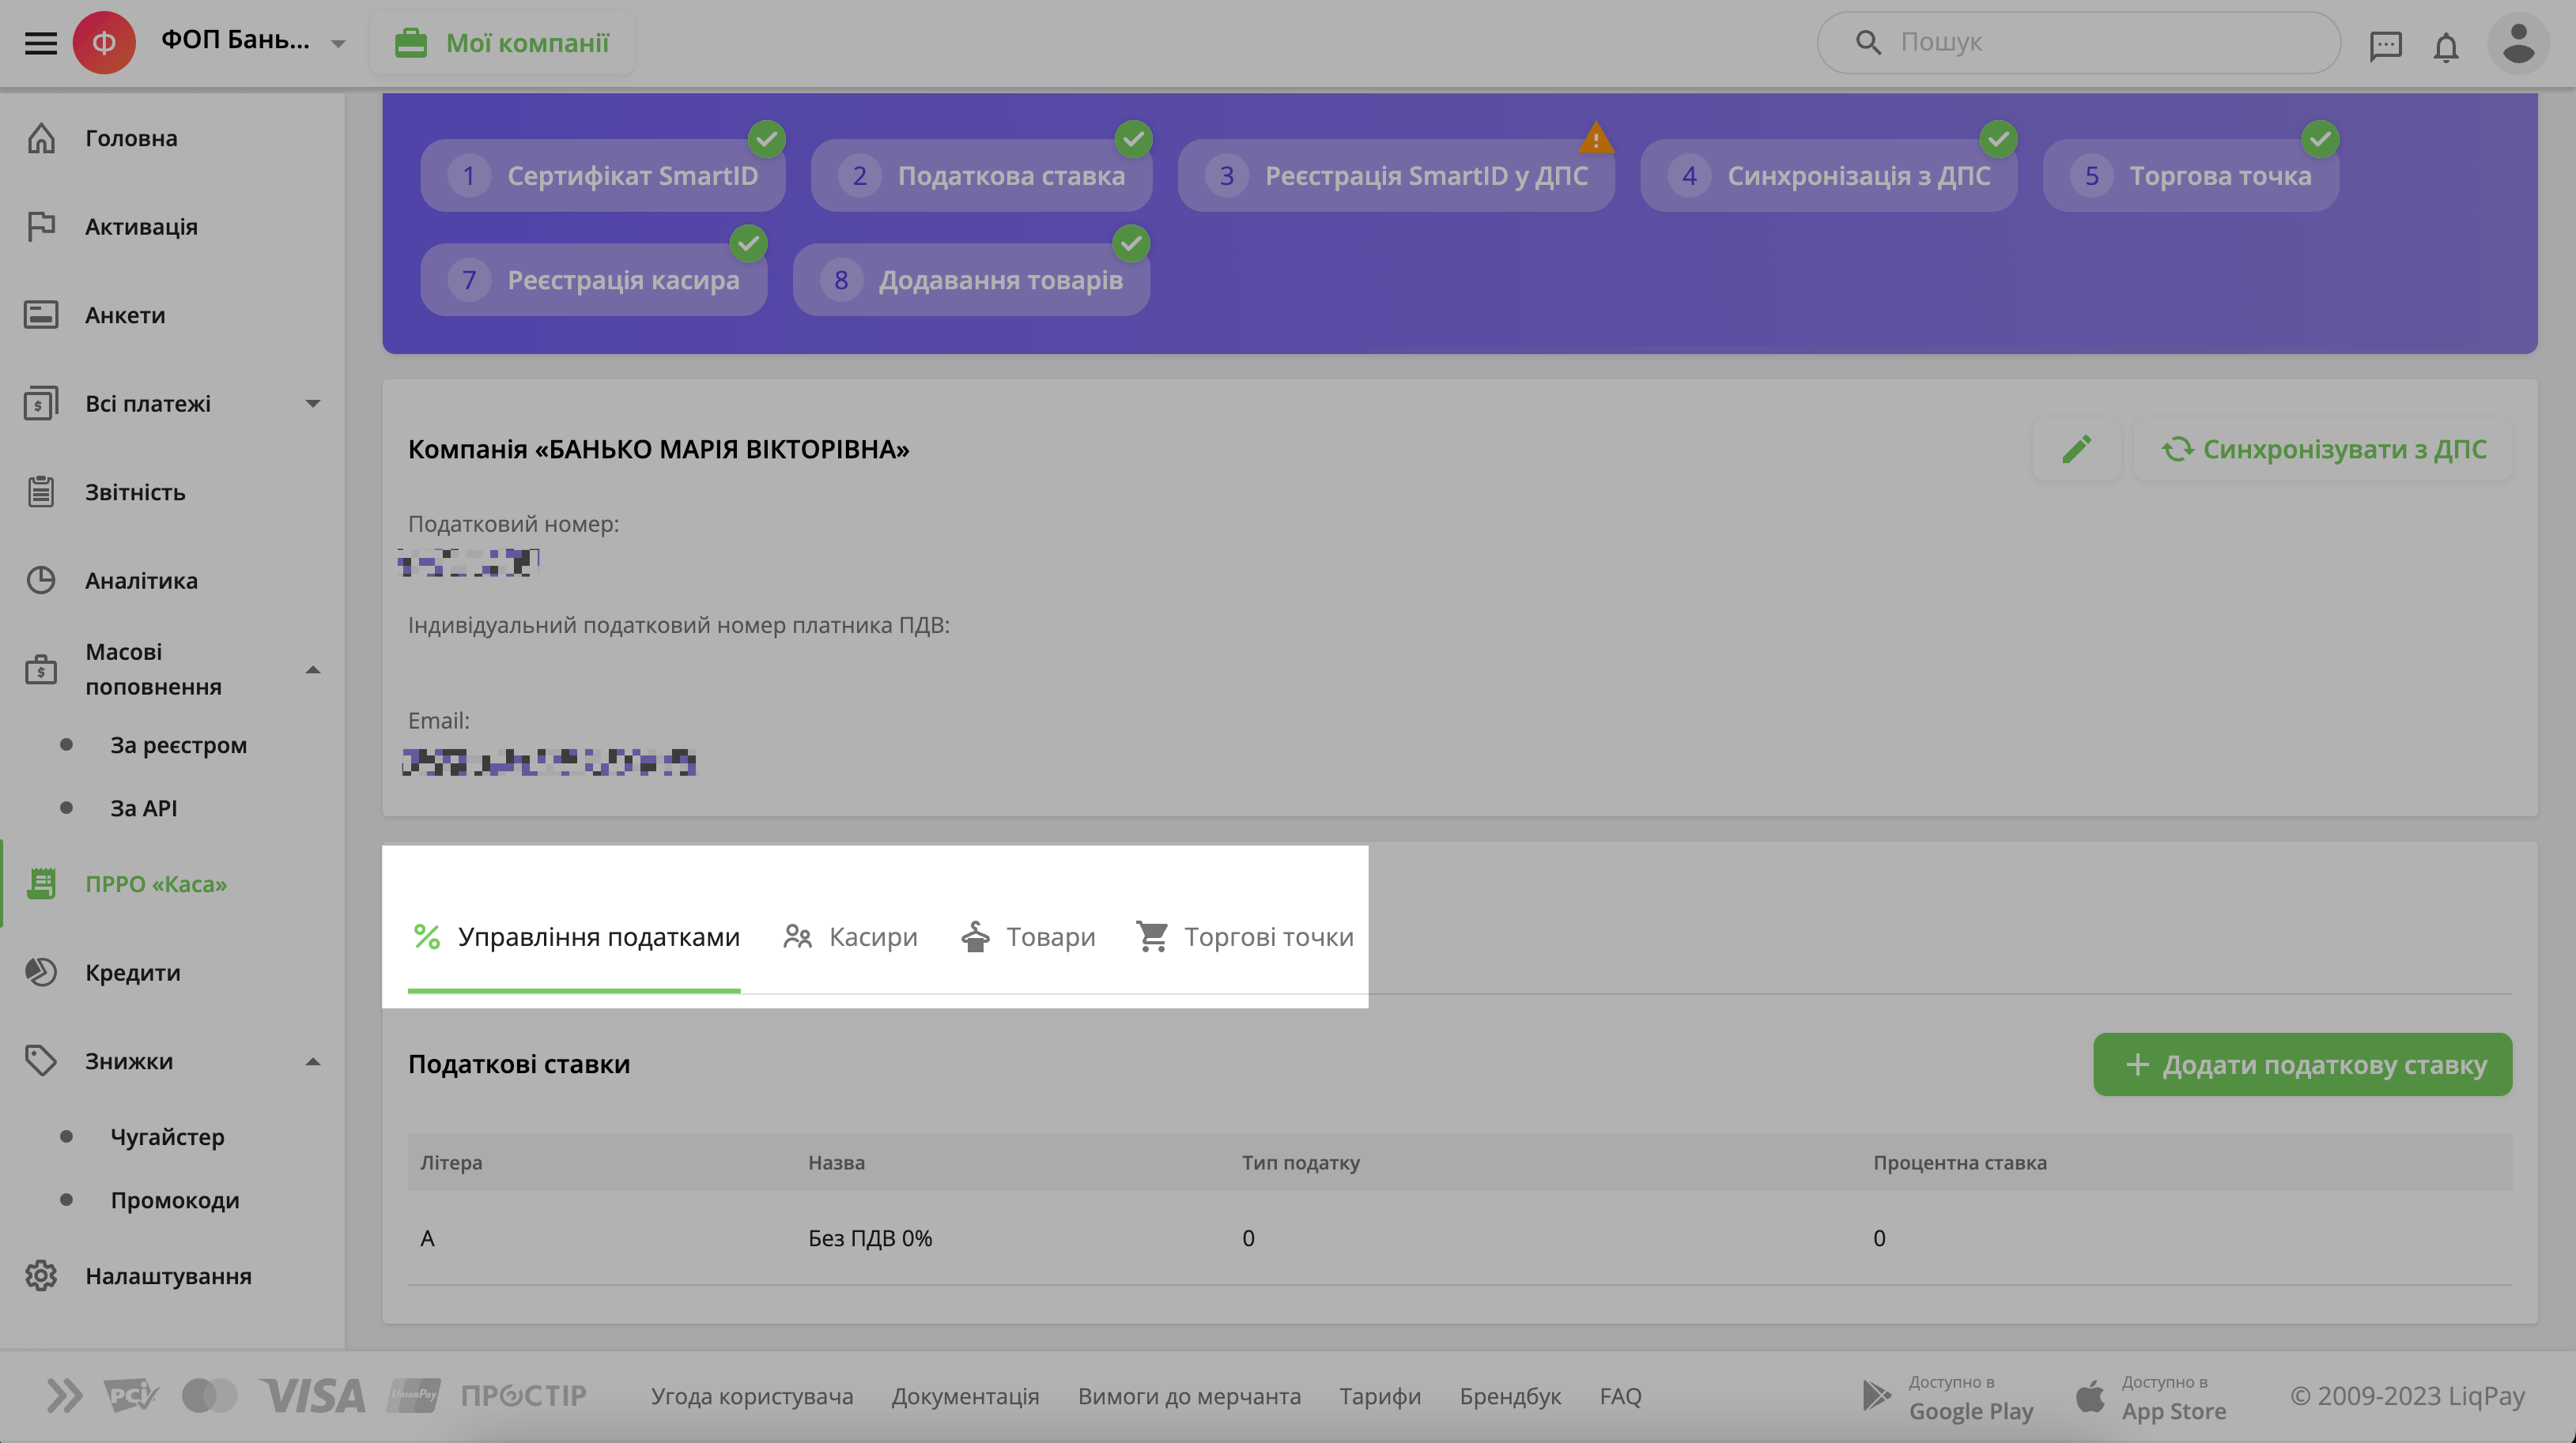Viewport: 2576px width, 1443px height.
Task: Click Синхронізувати з ДПС button
Action: pyautogui.click(x=2323, y=449)
